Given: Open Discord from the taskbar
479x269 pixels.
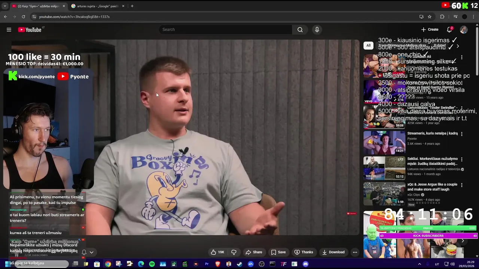Looking at the screenshot, I should tap(305, 264).
